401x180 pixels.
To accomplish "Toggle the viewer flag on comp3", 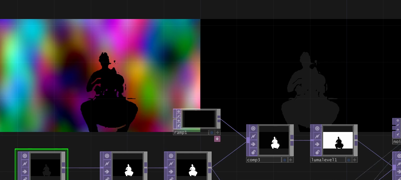I will coord(253,129).
